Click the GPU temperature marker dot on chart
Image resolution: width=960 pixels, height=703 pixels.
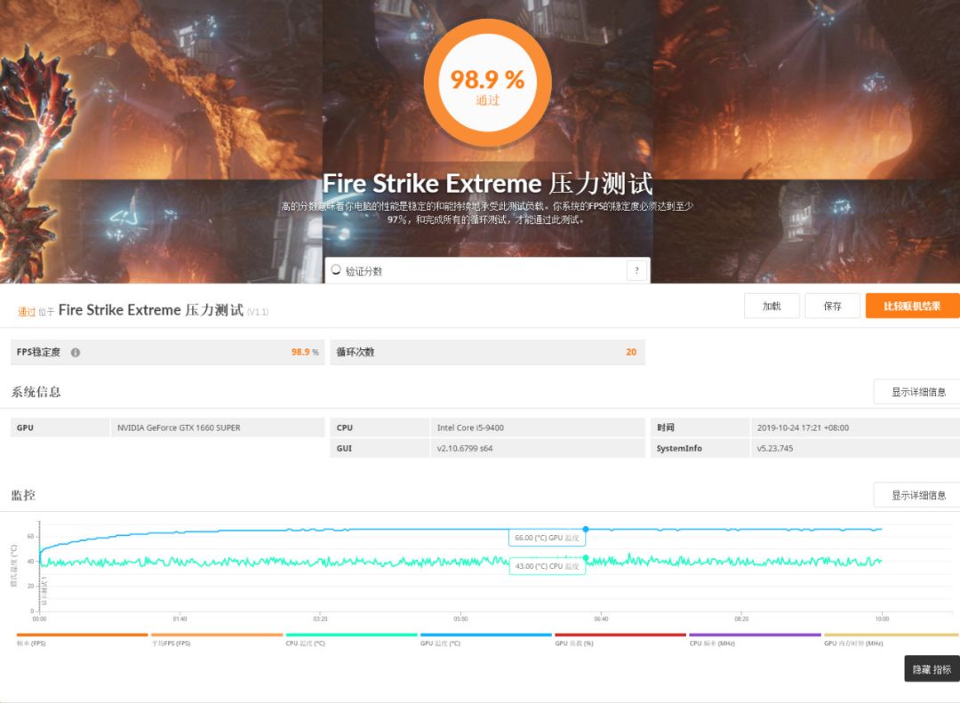586,529
